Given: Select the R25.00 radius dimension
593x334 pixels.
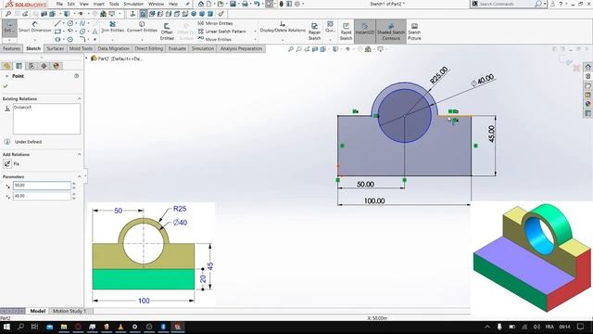Looking at the screenshot, I should point(439,75).
